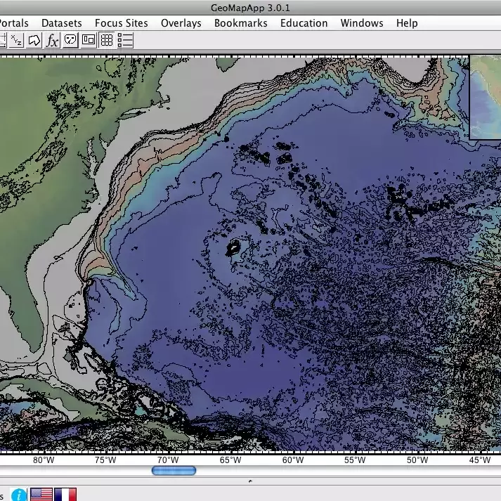
Task: Select the polygon lasso selection tool
Action: point(34,40)
